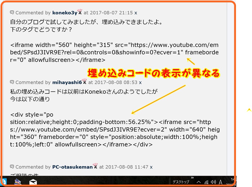Click the line 'r="0" allowfullscreen></iframe>'
252x187 pixels.
(x=58, y=60)
